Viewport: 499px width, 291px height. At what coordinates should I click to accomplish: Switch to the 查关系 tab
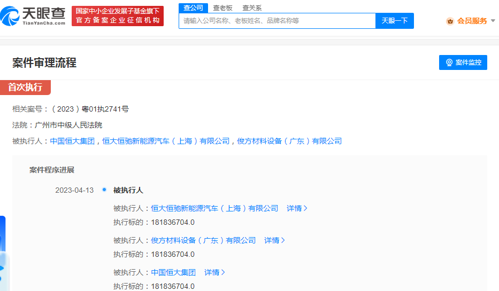click(x=252, y=8)
